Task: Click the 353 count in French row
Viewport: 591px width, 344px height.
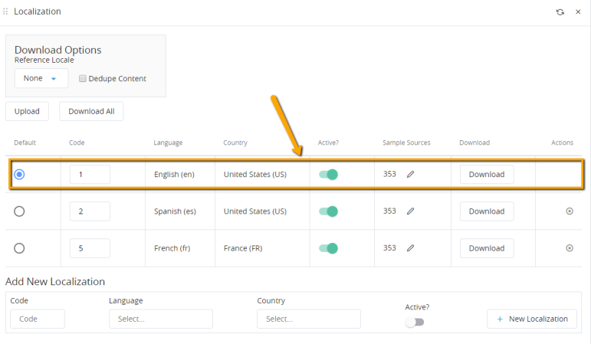Action: [389, 248]
